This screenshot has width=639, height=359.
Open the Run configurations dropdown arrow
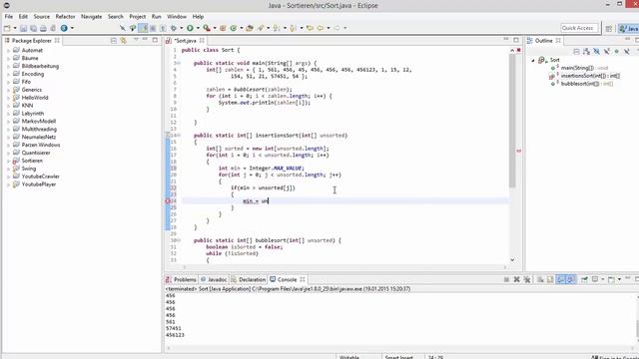(198, 28)
